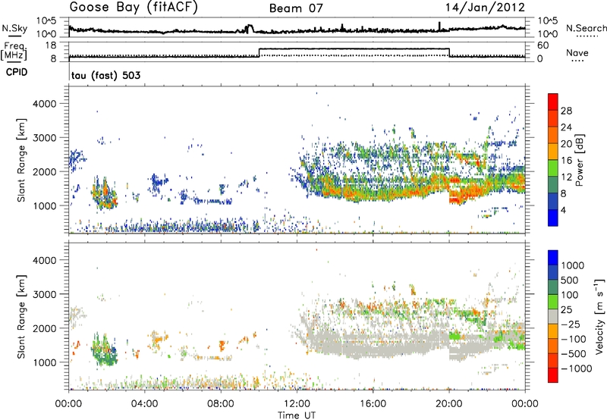Click the '12' label on power colorbar
The width and height of the screenshot is (607, 420).
(566, 177)
